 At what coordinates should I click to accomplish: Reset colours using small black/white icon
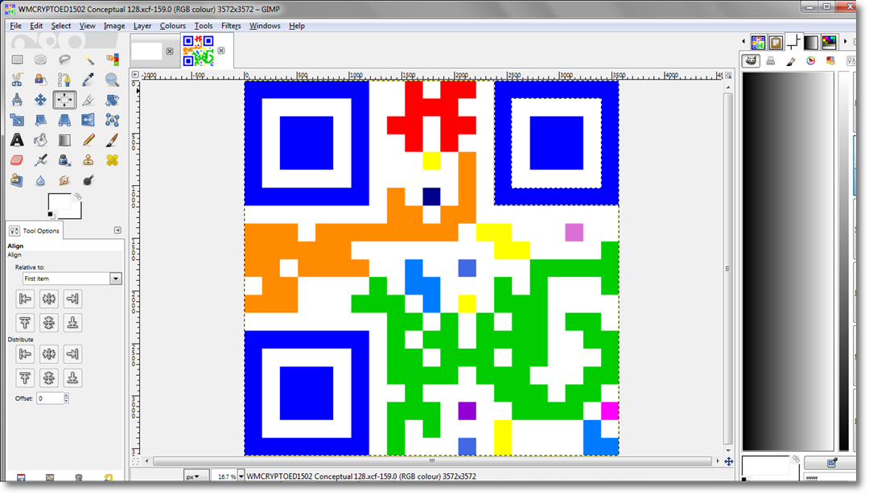(51, 215)
